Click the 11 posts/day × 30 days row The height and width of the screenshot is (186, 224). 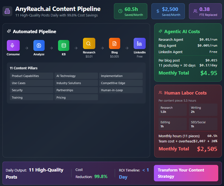(188, 65)
